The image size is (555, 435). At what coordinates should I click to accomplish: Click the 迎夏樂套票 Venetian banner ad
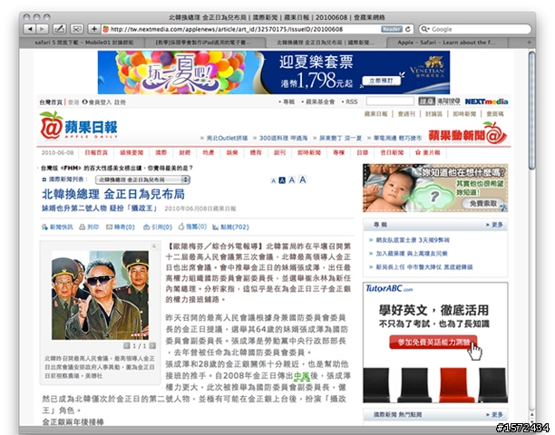click(x=274, y=72)
